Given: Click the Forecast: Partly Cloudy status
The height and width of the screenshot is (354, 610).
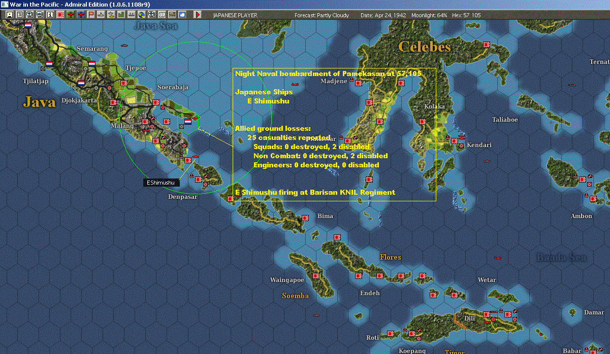Looking at the screenshot, I should click(322, 15).
